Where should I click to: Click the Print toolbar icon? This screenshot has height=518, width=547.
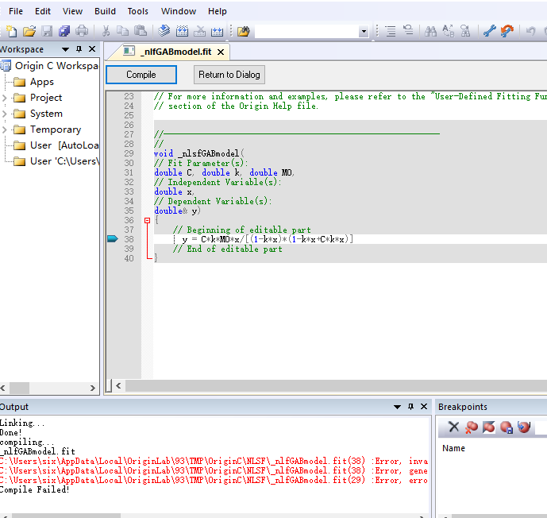(x=82, y=31)
